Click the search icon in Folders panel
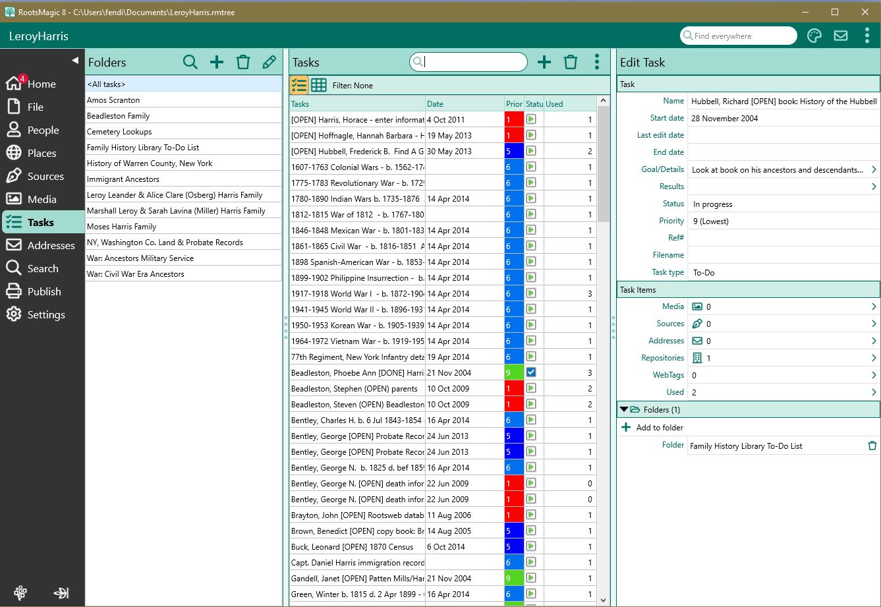 (190, 63)
